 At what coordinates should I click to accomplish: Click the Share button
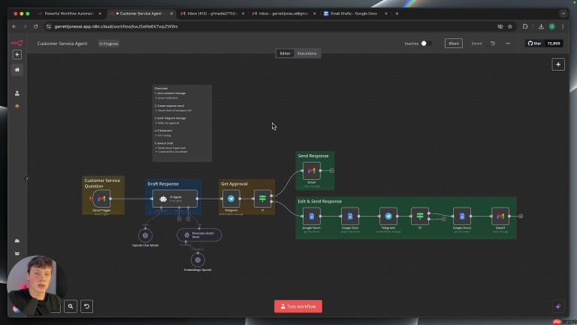pos(453,44)
